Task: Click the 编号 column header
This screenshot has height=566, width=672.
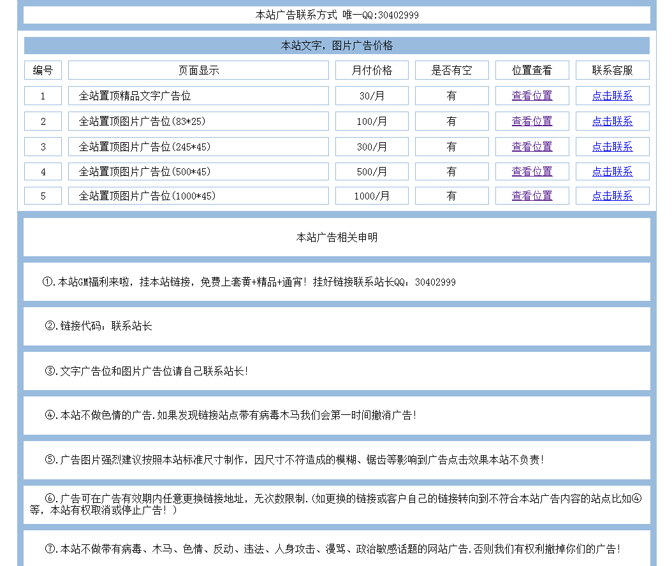Action: [43, 70]
